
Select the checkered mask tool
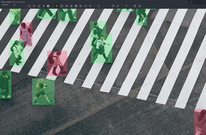pos(76,6)
